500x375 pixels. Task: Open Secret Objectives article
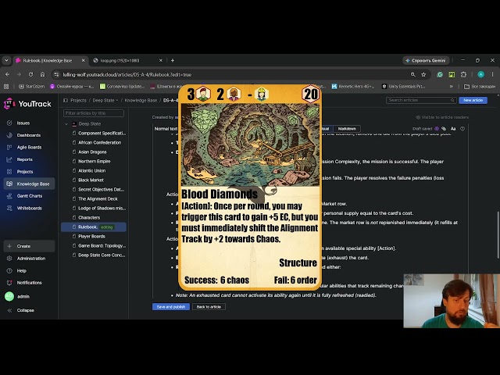click(101, 189)
